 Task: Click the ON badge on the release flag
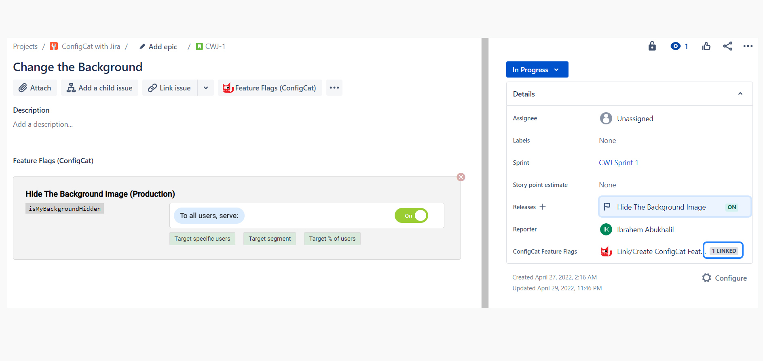[x=732, y=207]
